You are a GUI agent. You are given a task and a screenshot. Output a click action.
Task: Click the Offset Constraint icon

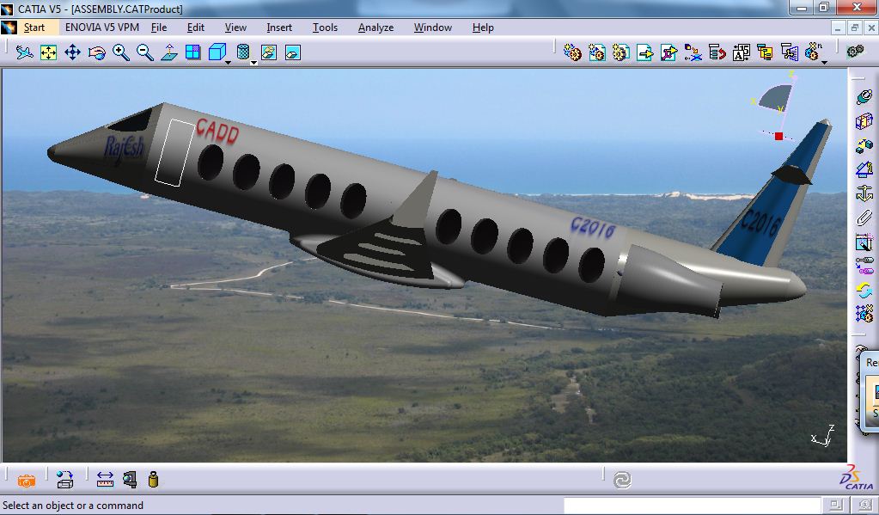[x=864, y=145]
